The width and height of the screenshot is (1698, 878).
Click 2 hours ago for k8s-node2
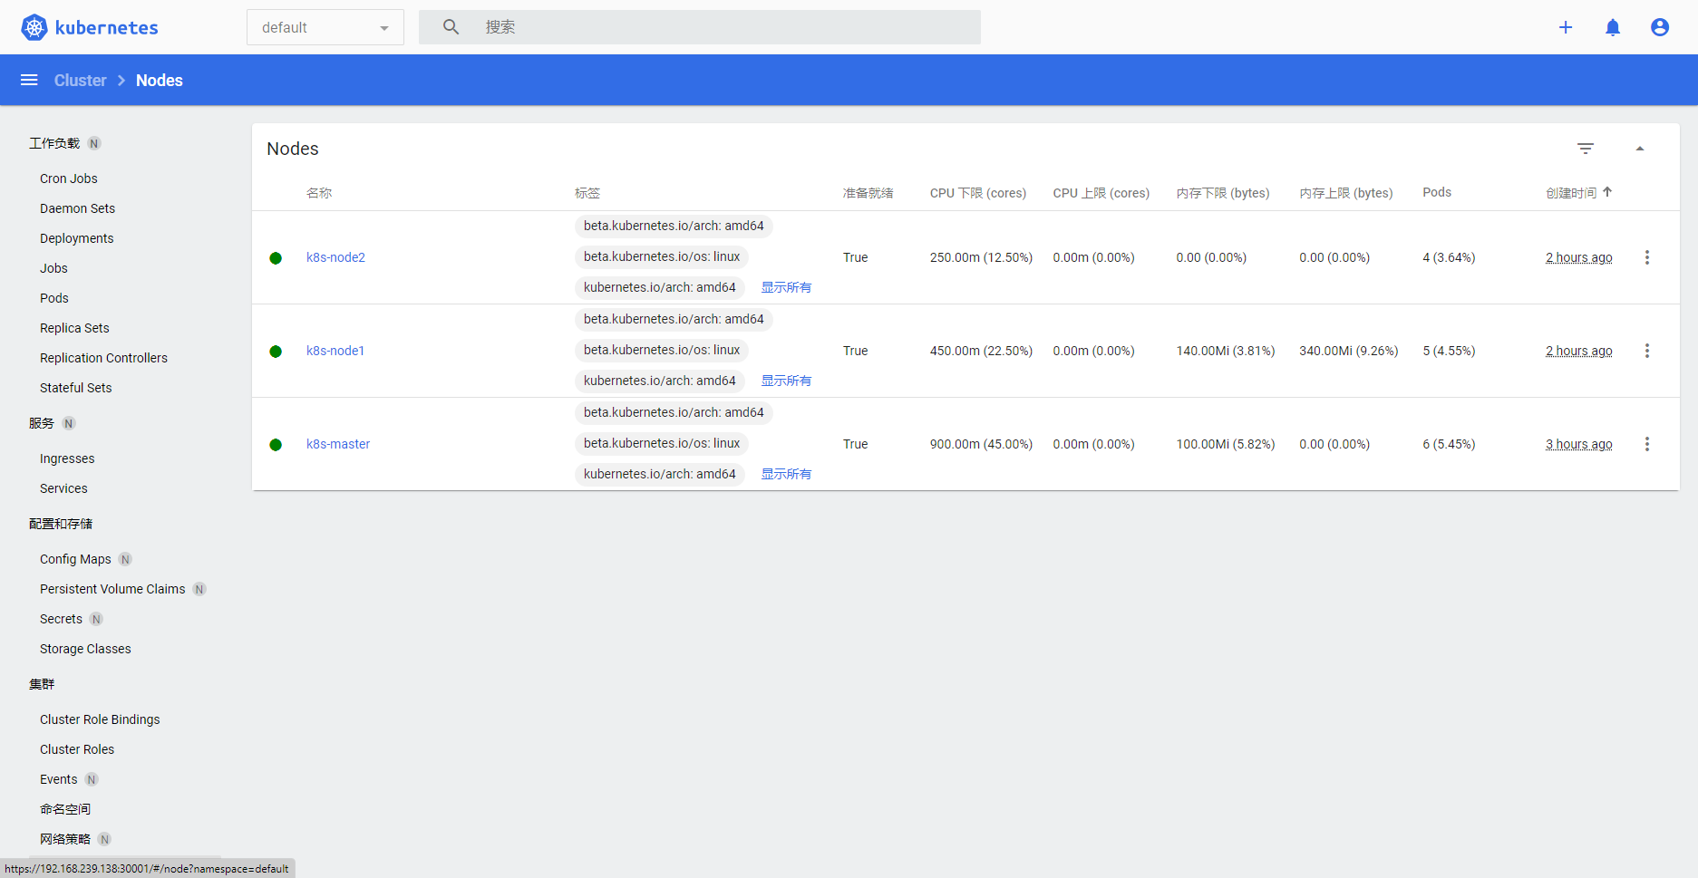[x=1579, y=257]
